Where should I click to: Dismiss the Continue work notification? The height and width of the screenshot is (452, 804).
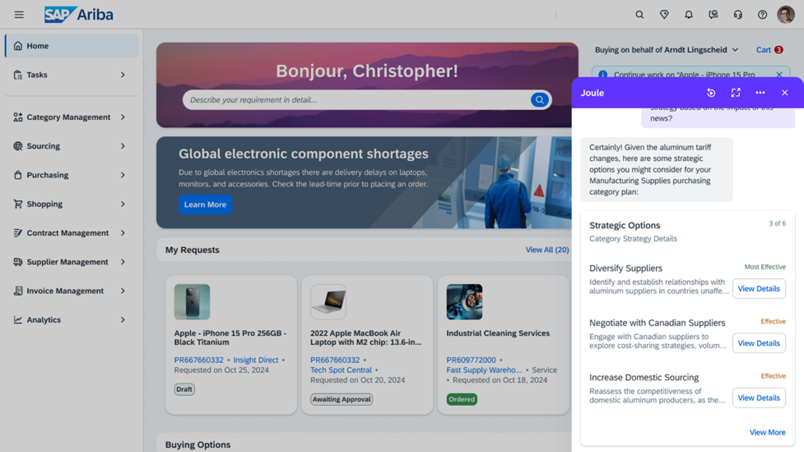click(779, 75)
